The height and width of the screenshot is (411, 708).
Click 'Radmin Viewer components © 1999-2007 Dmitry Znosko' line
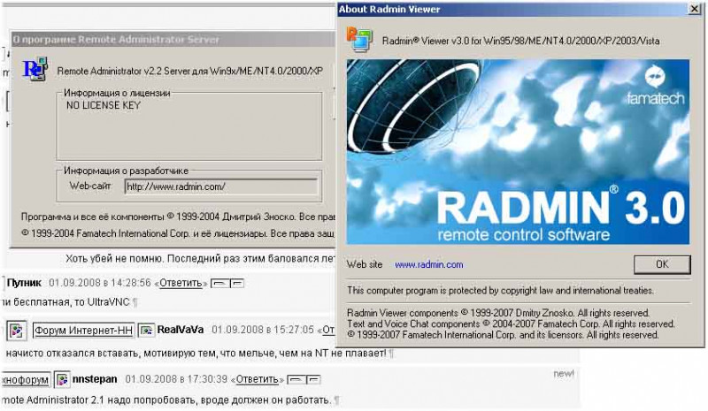498,313
